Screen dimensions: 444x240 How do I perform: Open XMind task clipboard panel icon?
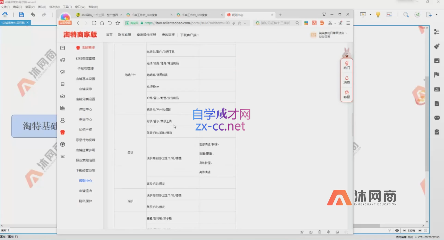437,132
